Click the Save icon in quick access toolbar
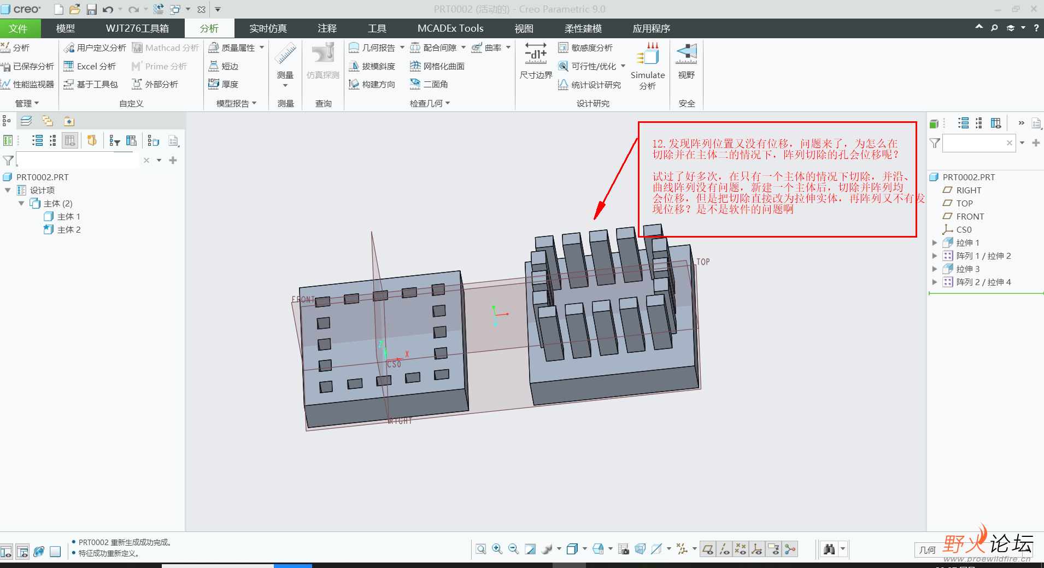Screen dimensions: 1044x568 [x=91, y=9]
